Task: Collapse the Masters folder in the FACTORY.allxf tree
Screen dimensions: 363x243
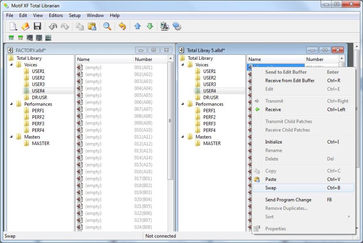Action: pyautogui.click(x=11, y=137)
